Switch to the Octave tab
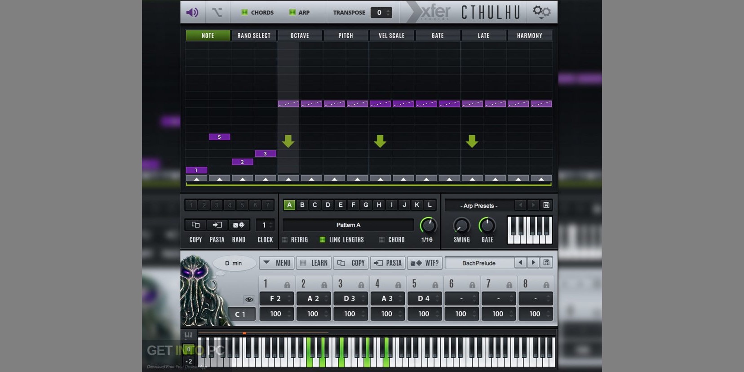The width and height of the screenshot is (744, 372). [300, 35]
